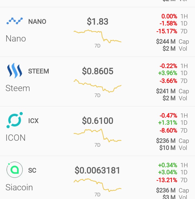Tap the $1.83 Nano price

coord(97,21)
